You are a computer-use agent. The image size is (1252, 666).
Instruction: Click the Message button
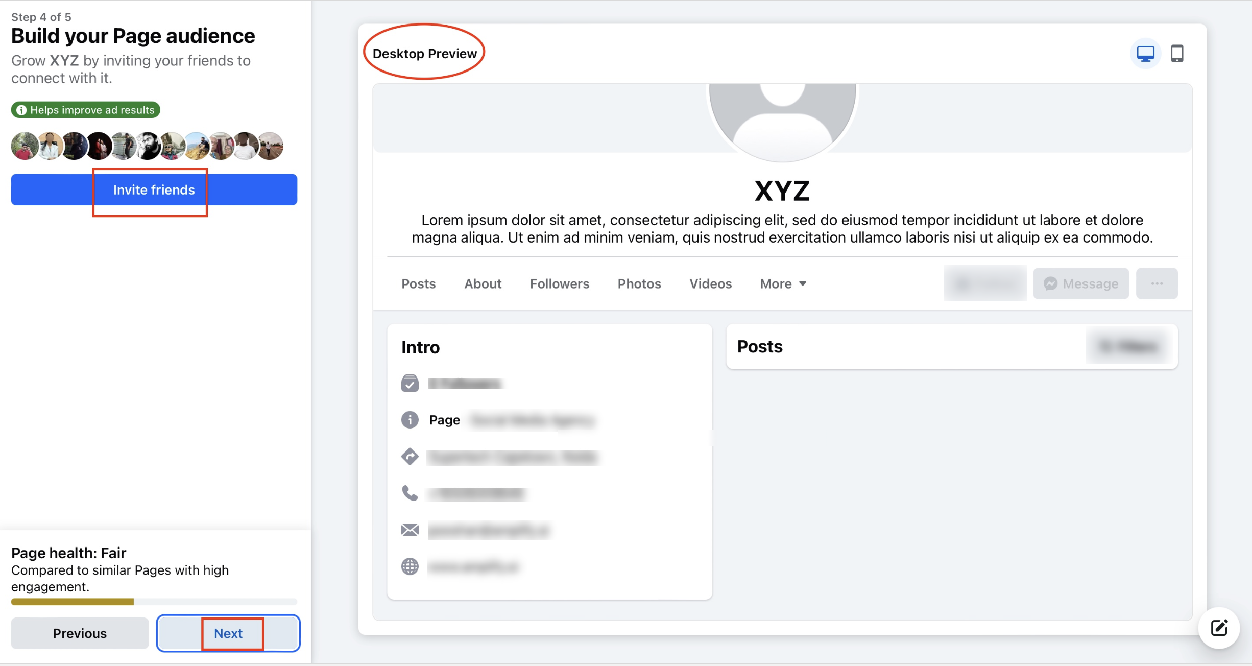coord(1081,283)
